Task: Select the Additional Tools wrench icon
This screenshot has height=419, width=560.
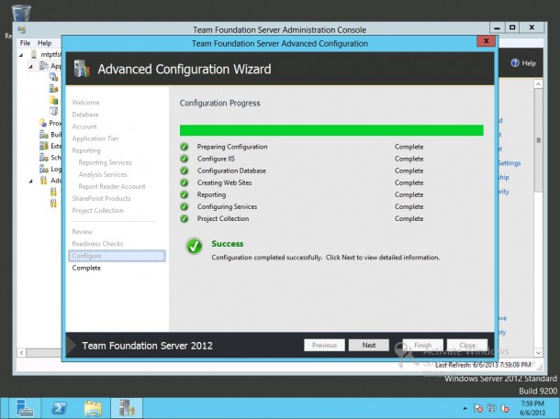Action: [43, 180]
